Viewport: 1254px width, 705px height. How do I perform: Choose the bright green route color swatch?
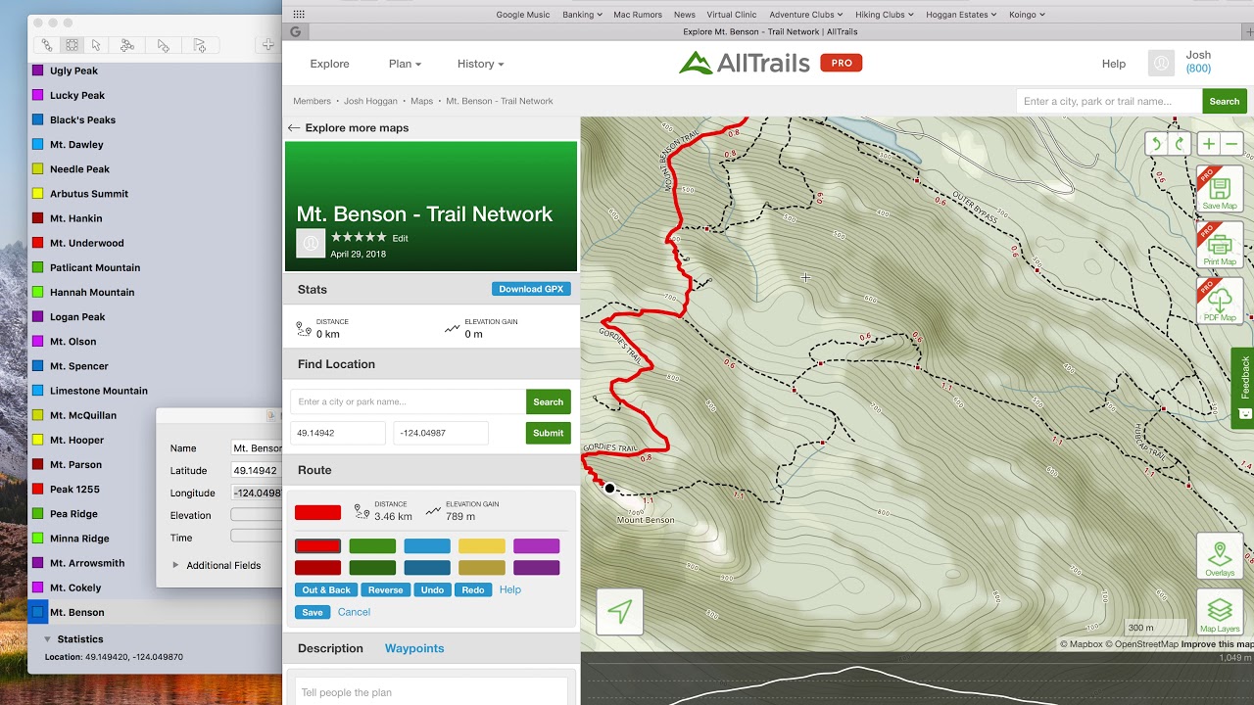point(372,546)
